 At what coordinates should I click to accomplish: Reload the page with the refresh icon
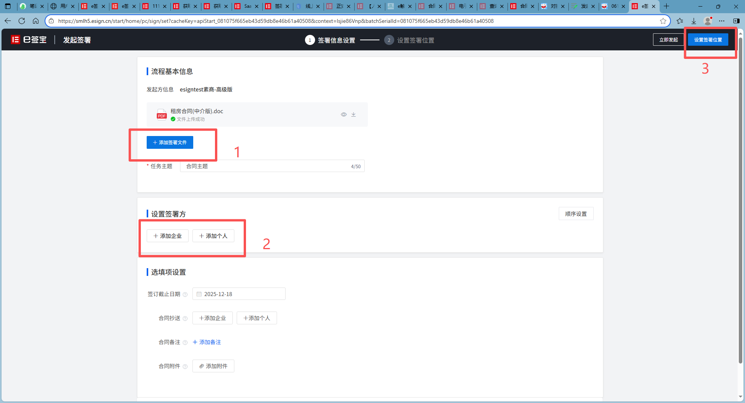point(22,21)
